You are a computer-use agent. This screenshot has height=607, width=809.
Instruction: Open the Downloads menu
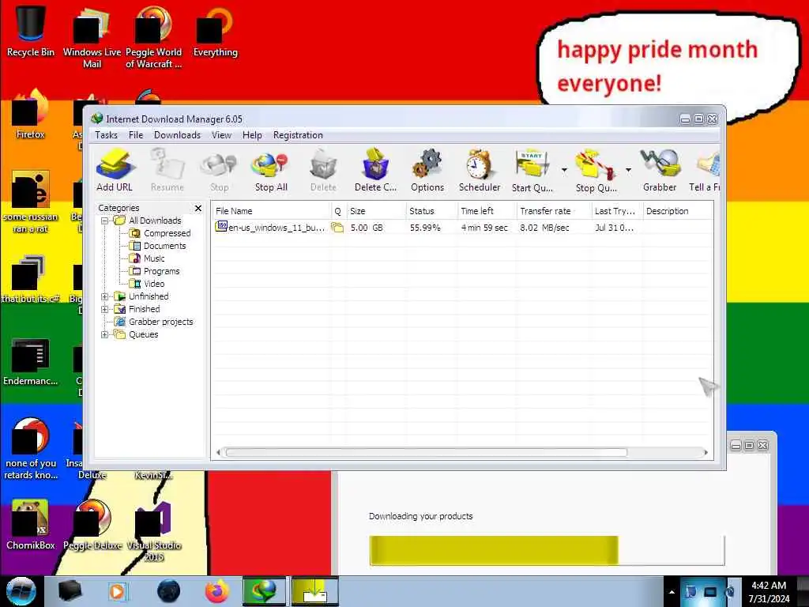177,135
